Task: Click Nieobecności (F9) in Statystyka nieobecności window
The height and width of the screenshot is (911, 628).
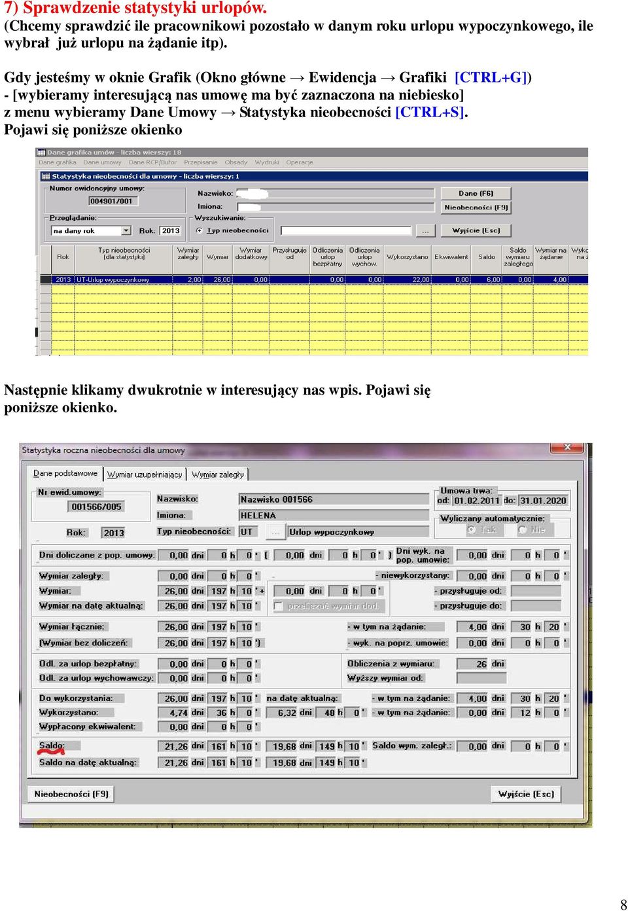Action: (x=476, y=207)
